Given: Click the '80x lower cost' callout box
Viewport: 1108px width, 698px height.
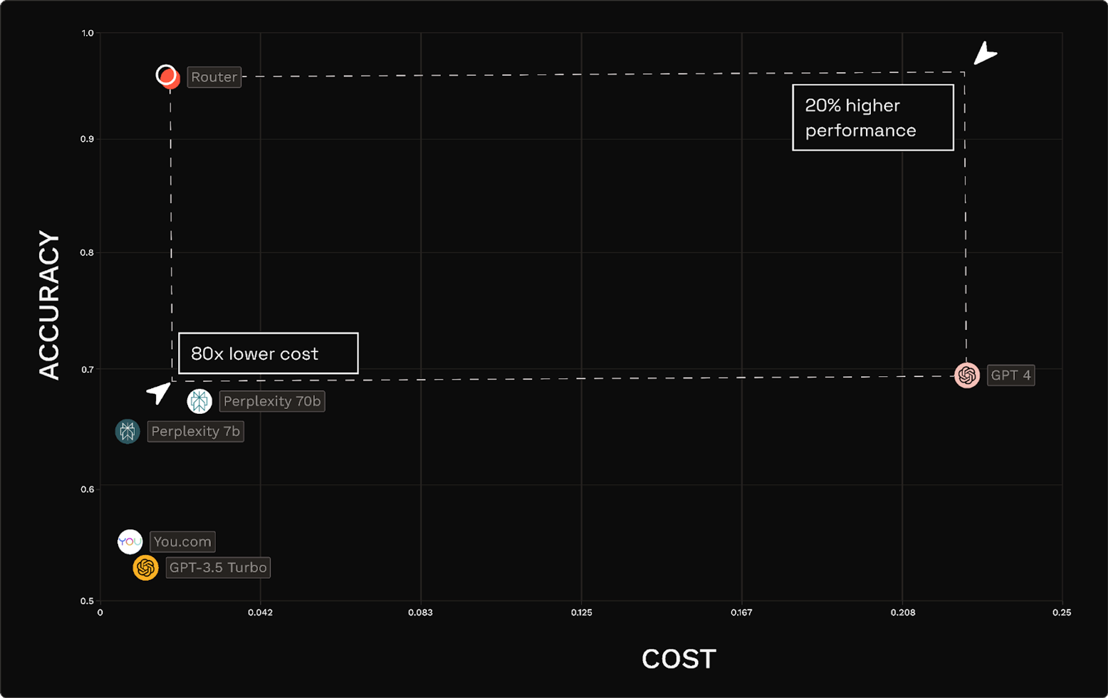Looking at the screenshot, I should click(x=269, y=354).
